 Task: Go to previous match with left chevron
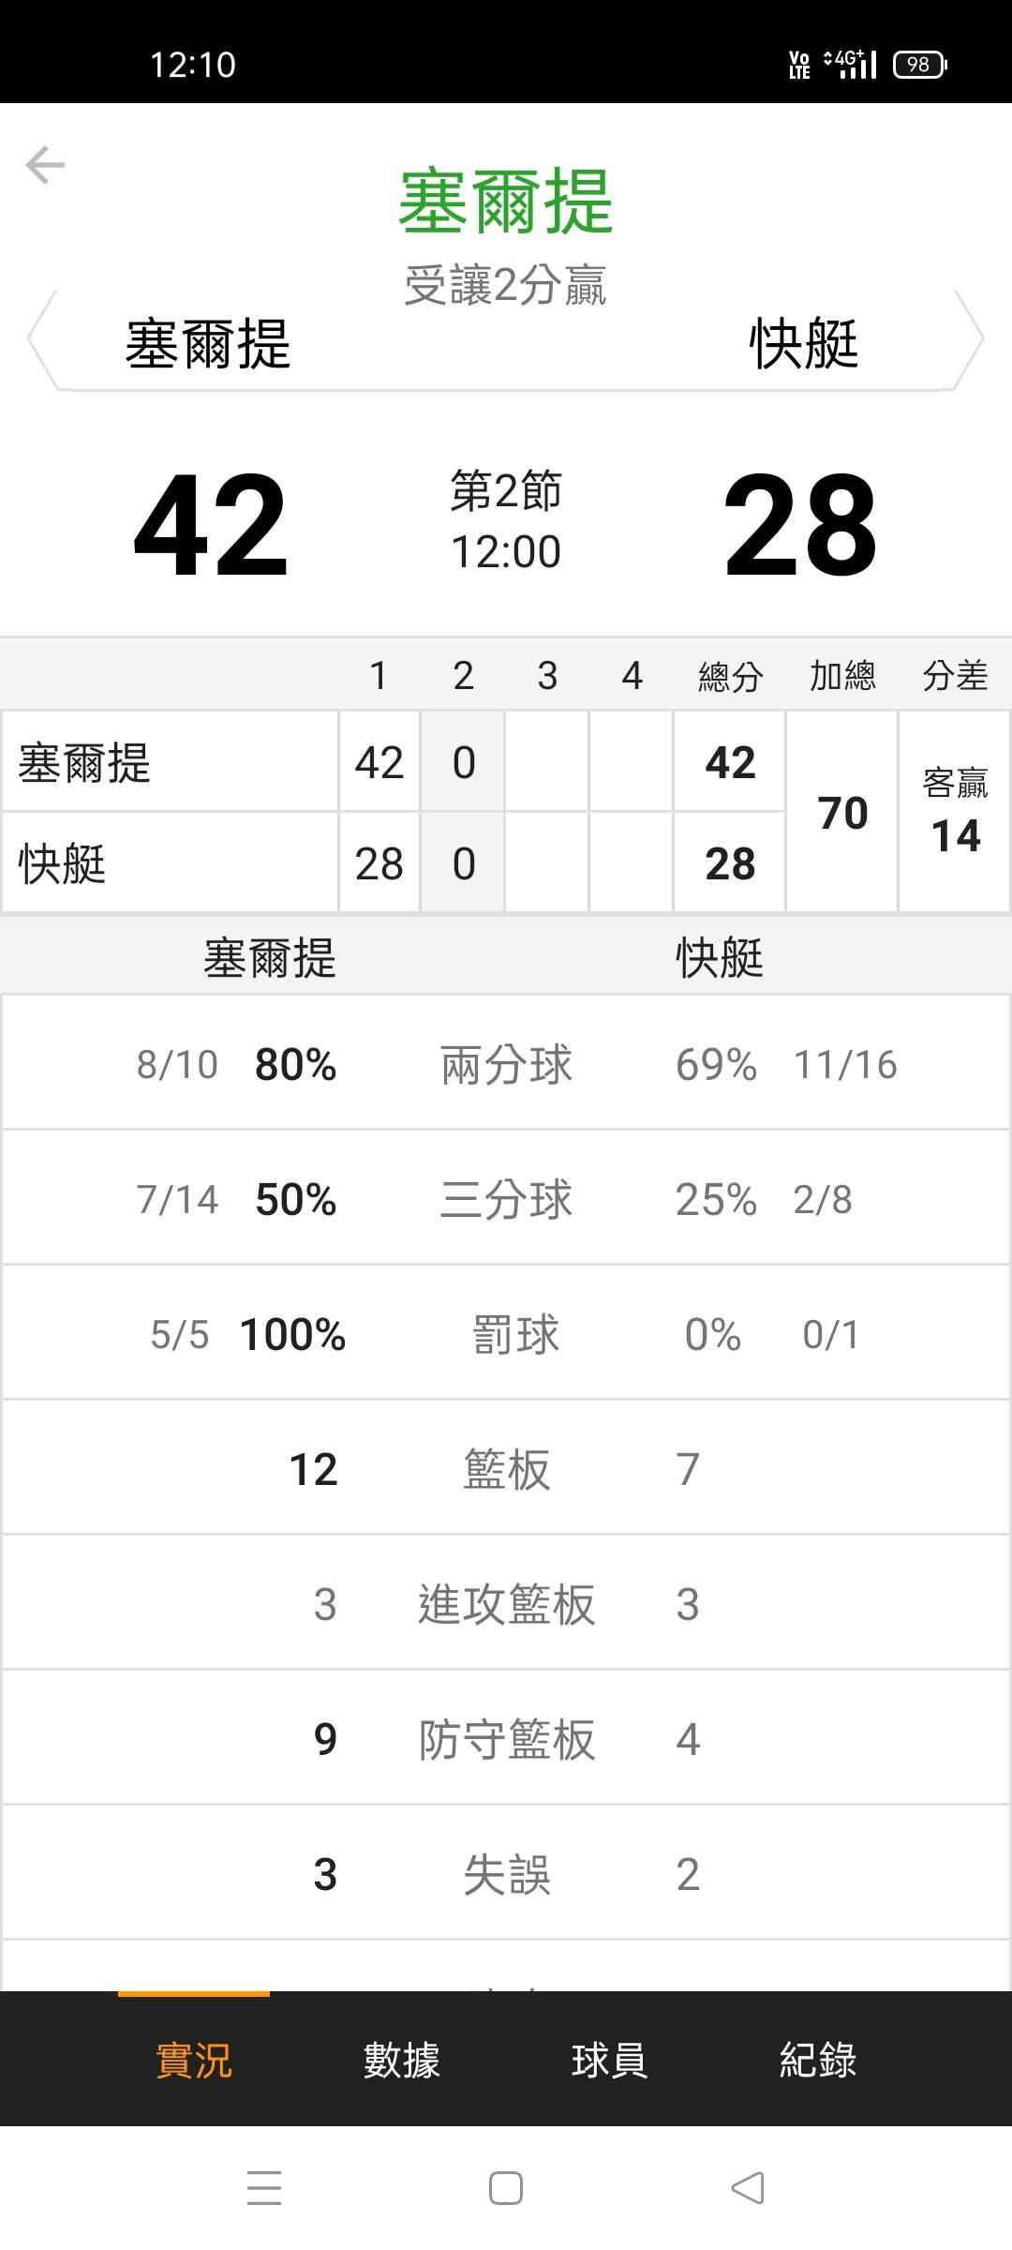click(42, 339)
